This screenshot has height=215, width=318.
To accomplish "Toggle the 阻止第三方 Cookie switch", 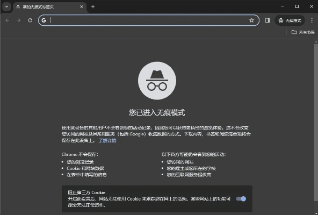I will (x=241, y=199).
